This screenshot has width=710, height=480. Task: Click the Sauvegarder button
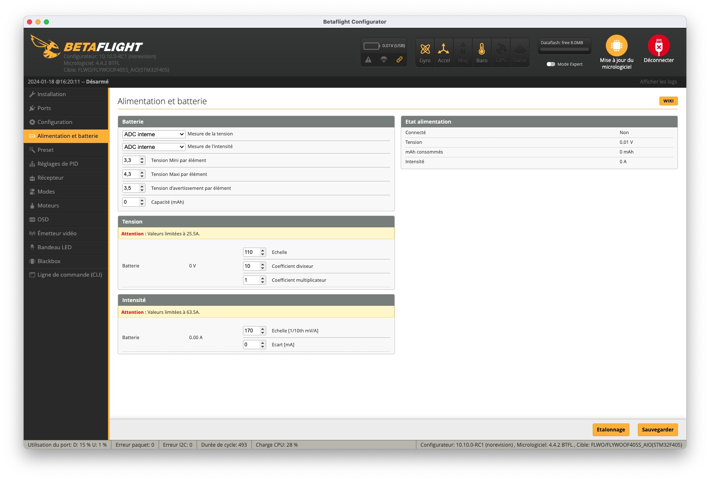[658, 429]
